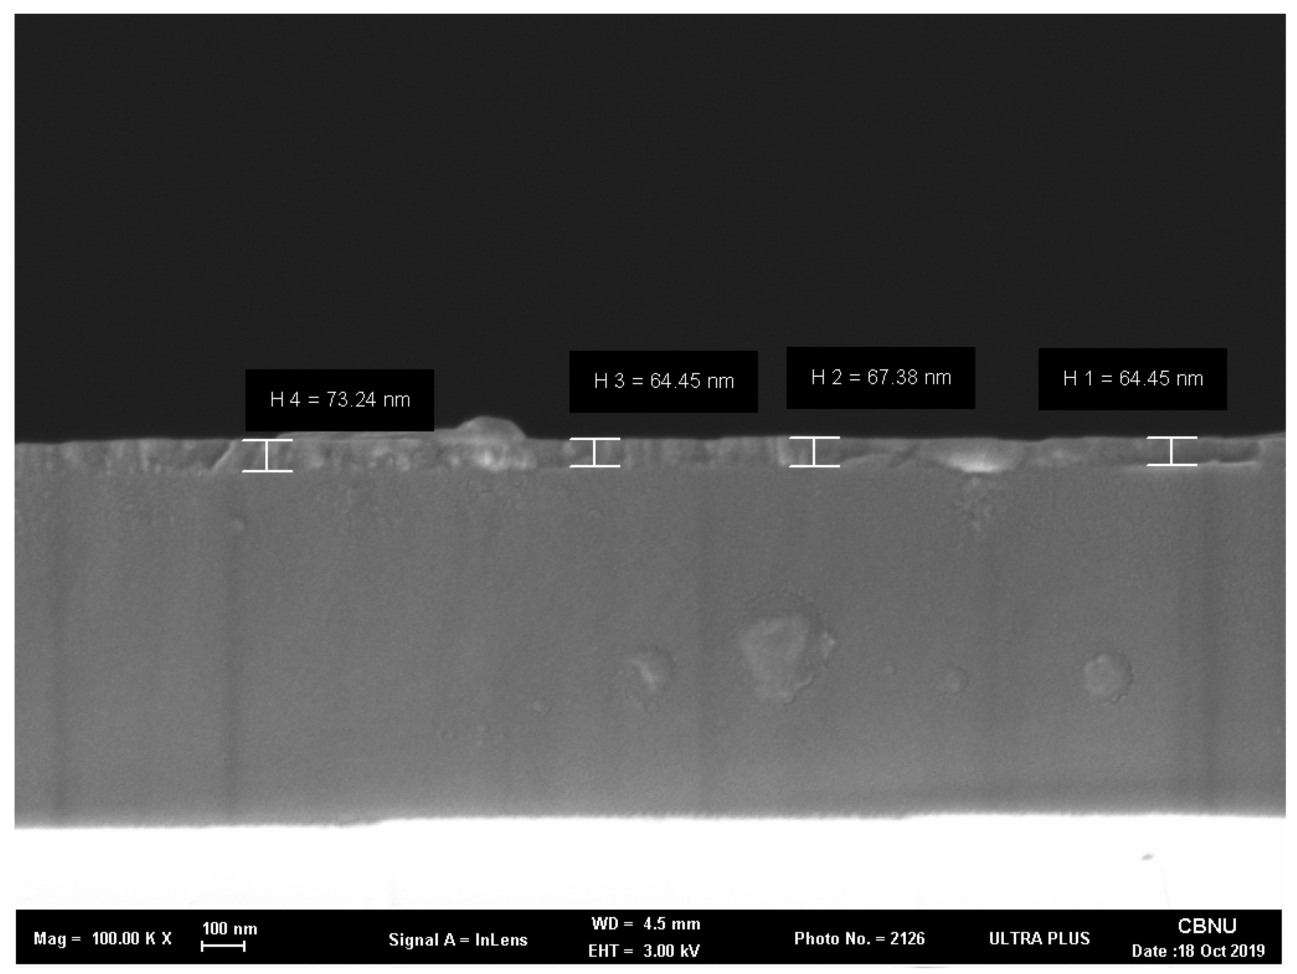Screen dimensions: 1297x974
Task: Click the Mag = 100.00 K X text
Action: [x=103, y=939]
